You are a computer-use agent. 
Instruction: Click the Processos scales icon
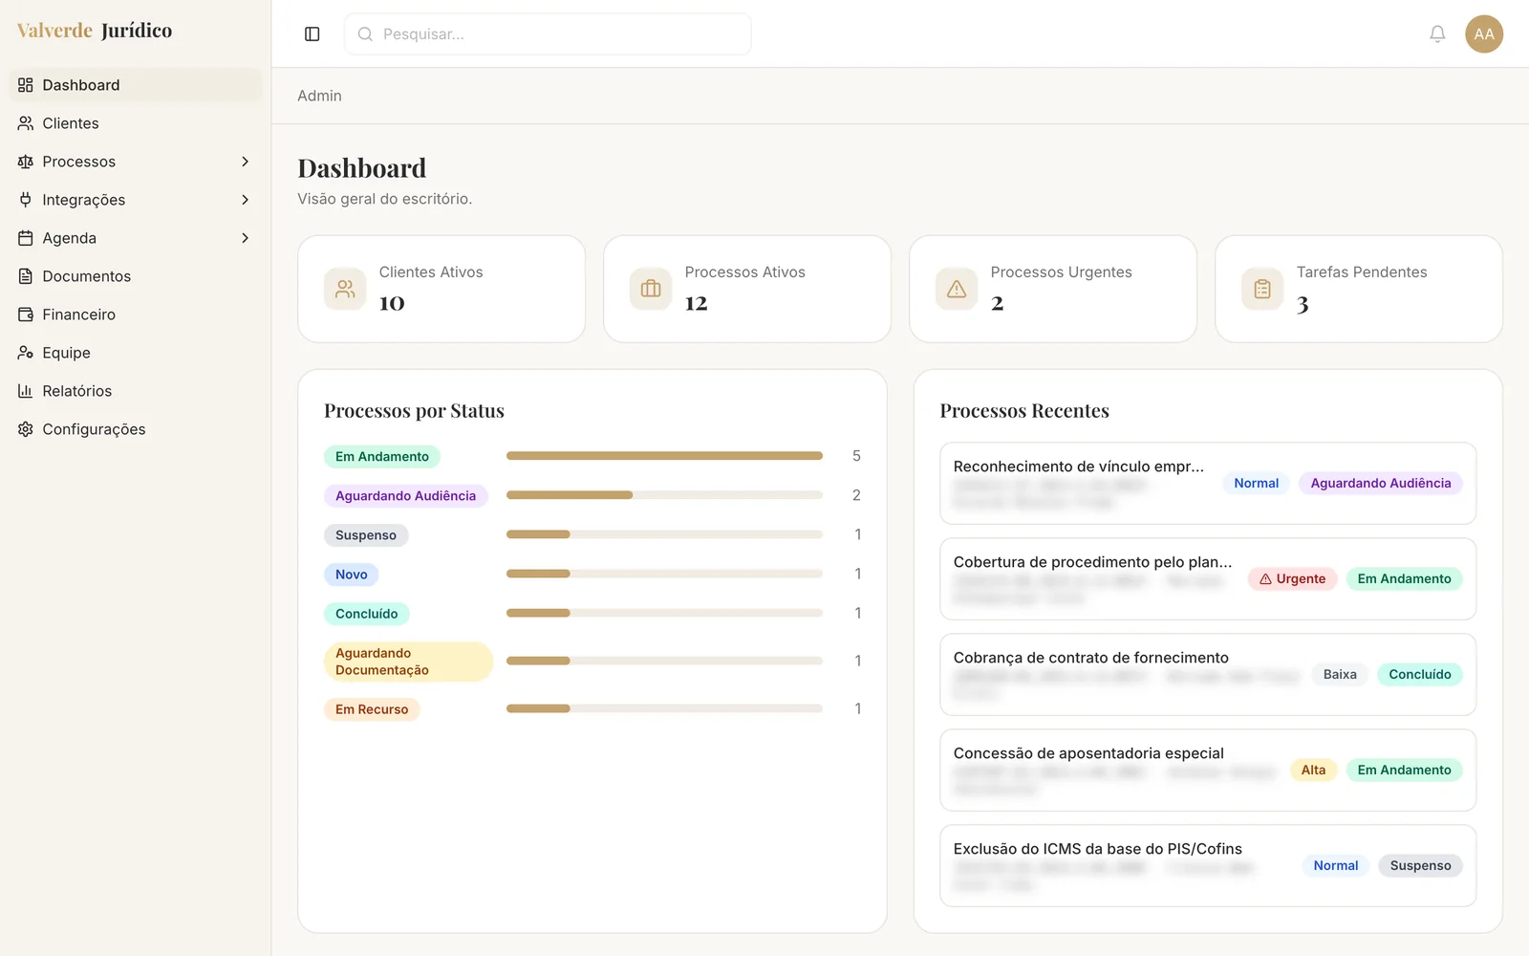tap(26, 162)
